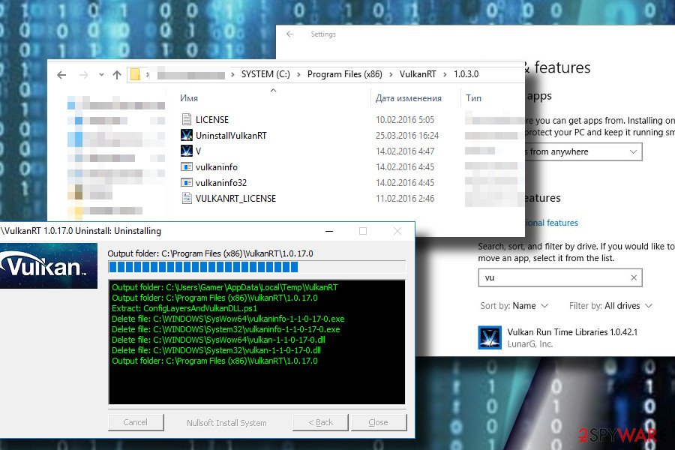Screen dimensions: 675x450
Task: Click the File Explorer back arrow
Action: (61, 75)
